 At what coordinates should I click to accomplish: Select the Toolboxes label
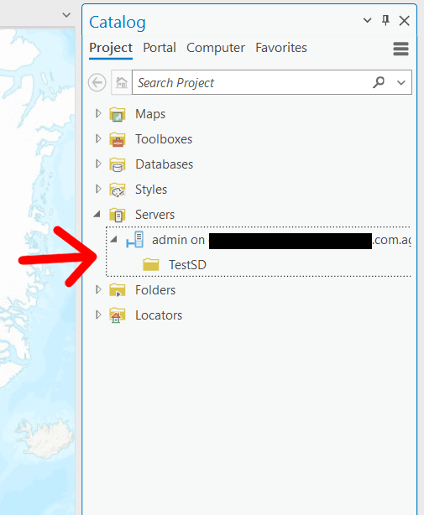click(x=164, y=139)
